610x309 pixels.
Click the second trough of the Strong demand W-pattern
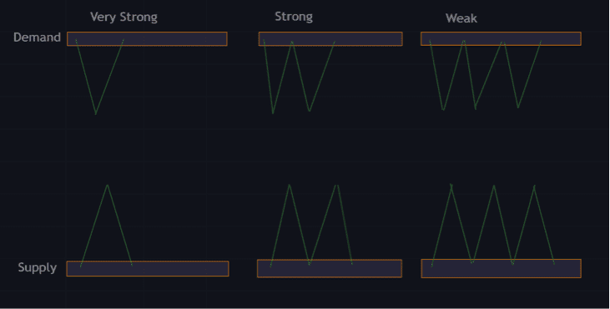[x=310, y=111]
